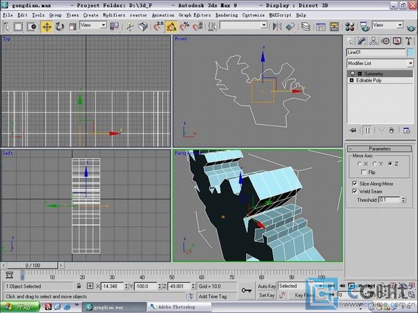
Task: Toggle Symmetry modifier lightbulb visibility
Action: click(x=352, y=73)
